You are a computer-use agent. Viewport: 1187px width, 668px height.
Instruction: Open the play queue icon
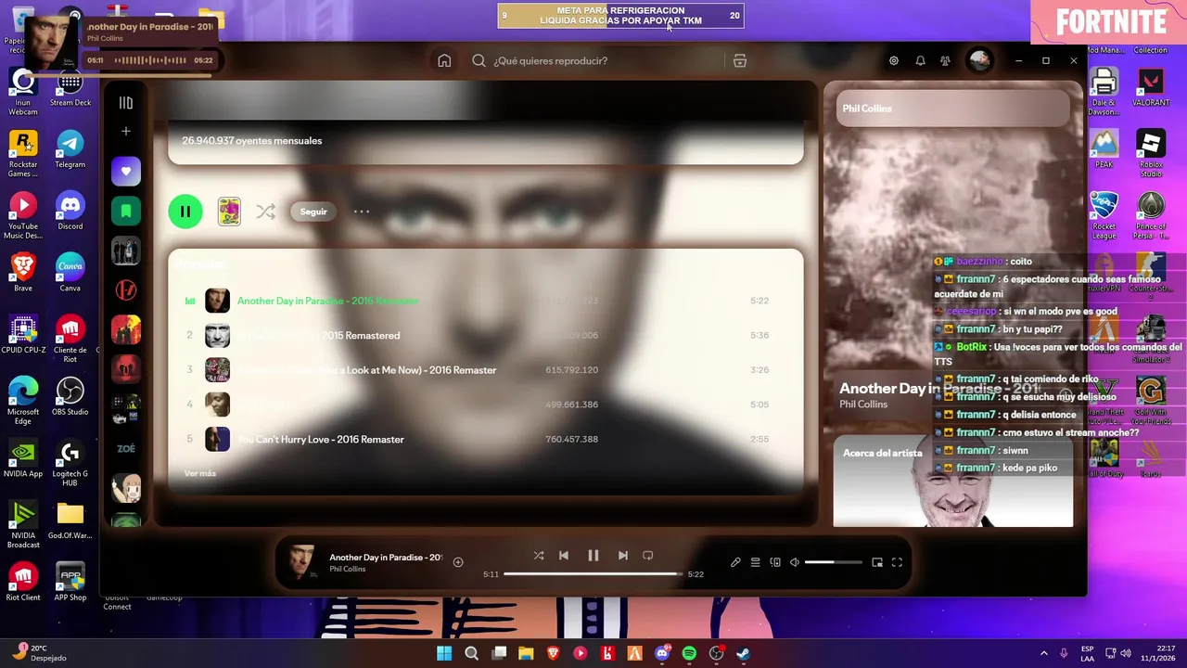click(x=756, y=562)
